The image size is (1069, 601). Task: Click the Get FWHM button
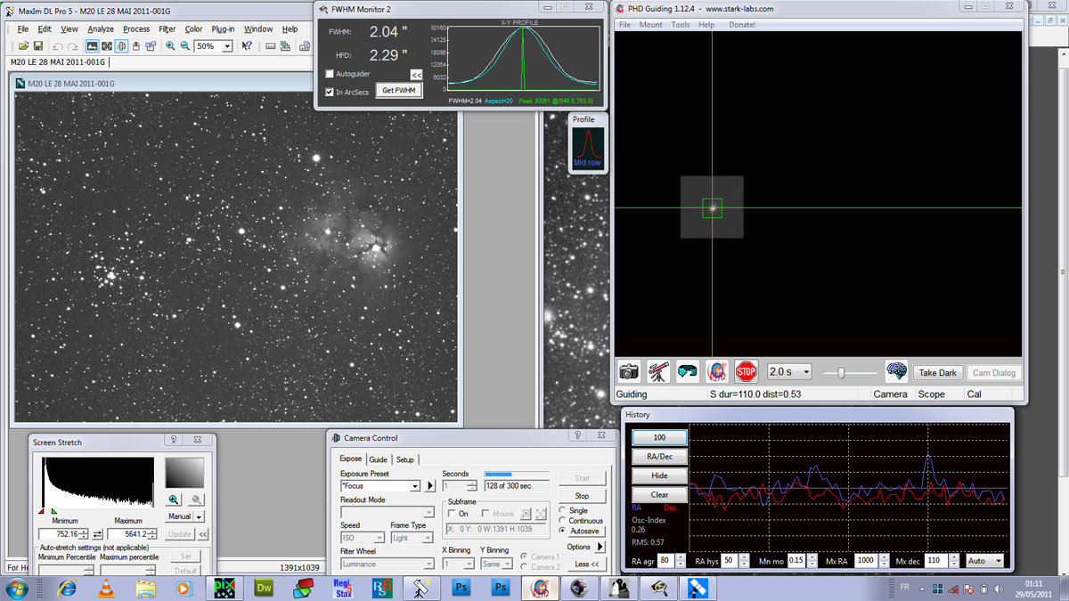click(398, 91)
